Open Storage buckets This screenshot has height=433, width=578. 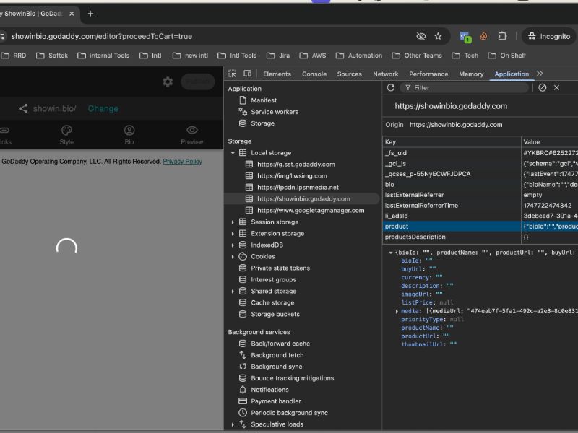click(x=275, y=314)
